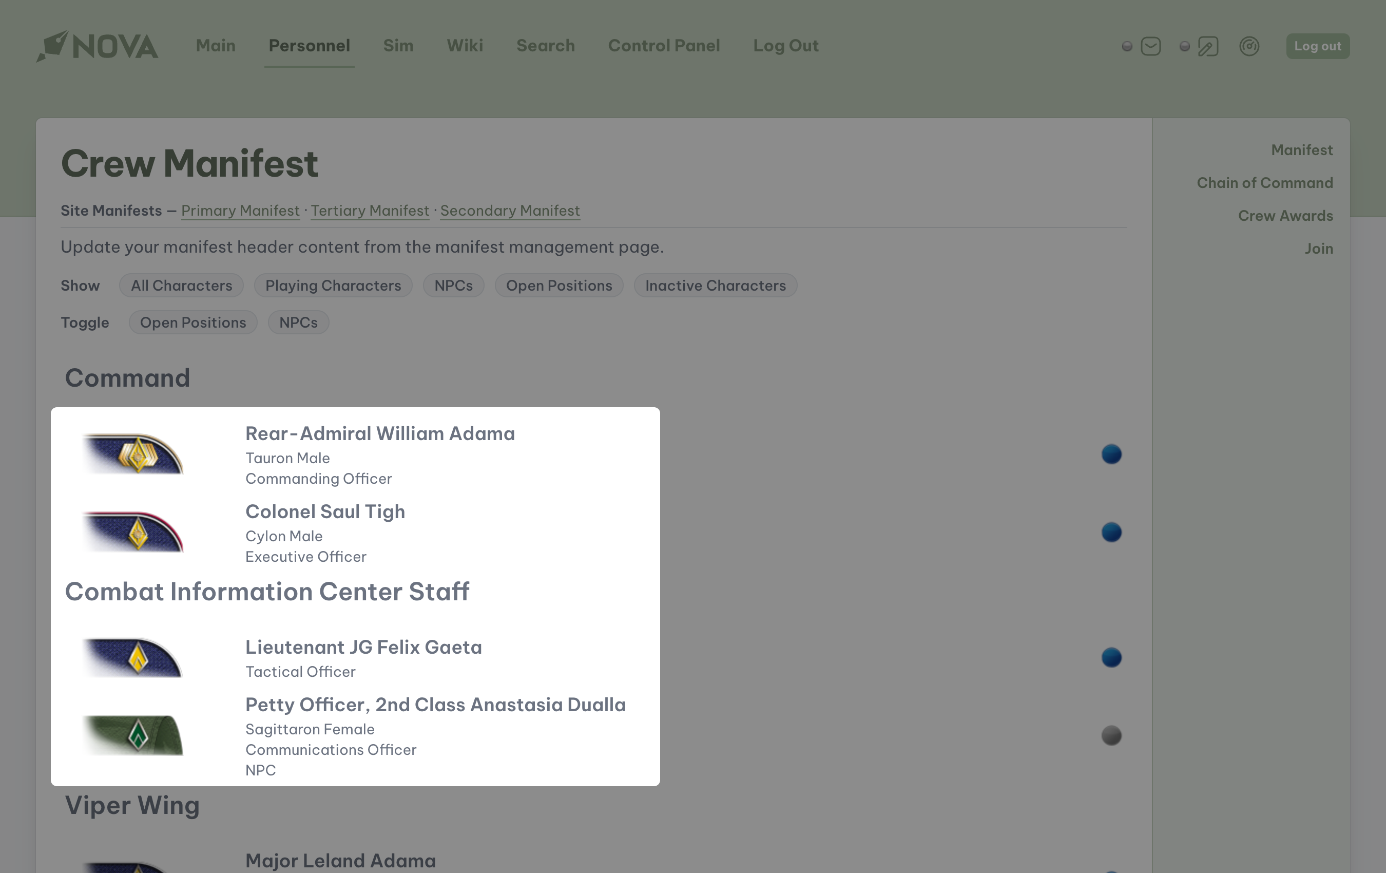Open the Tertiary Manifest link

coord(370,211)
